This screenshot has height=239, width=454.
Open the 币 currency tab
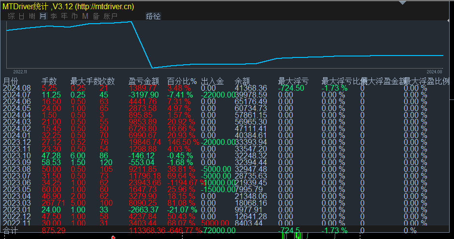(75, 16)
